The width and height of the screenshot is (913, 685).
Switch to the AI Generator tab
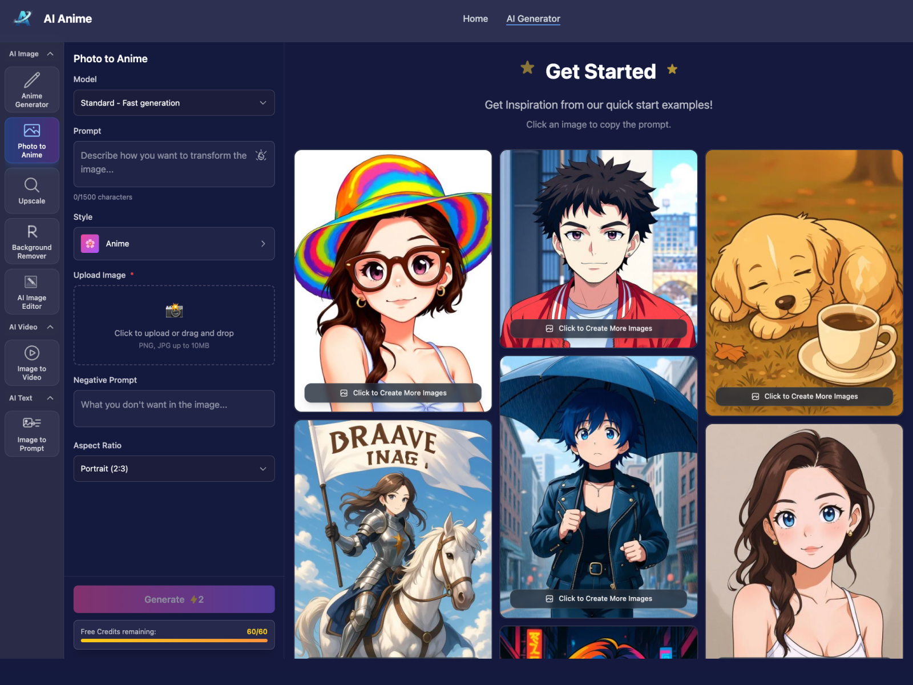(532, 18)
